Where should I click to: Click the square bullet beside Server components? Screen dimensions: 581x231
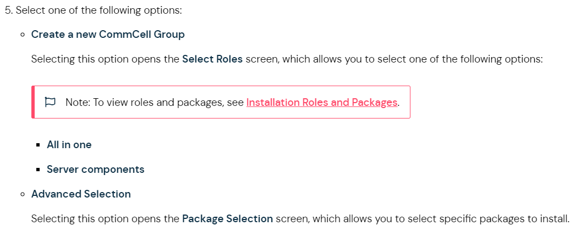(38, 170)
